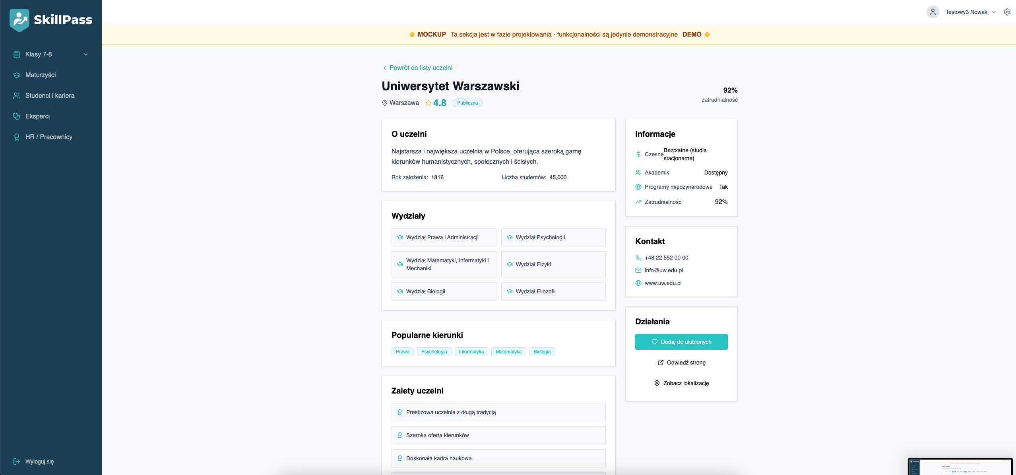Viewport: 1016px width, 475px height.
Task: Click the user avatar icon
Action: tap(933, 12)
